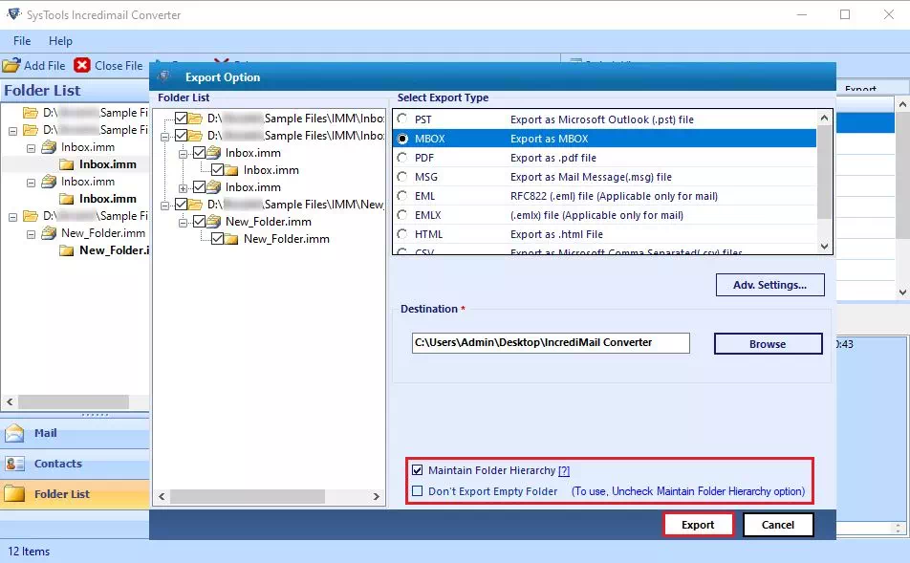The image size is (910, 563).
Task: Expand the second Inbox.imm node with plus sign
Action: pos(183,188)
